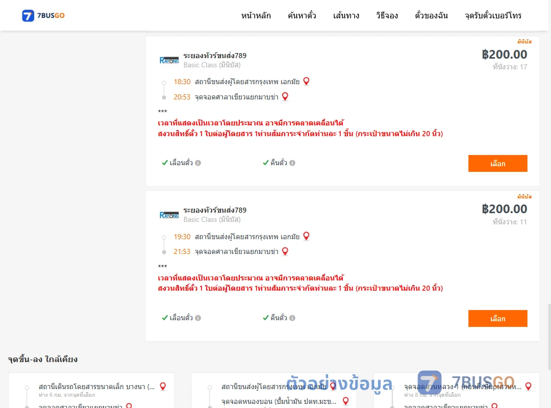Image resolution: width=551 pixels, height=408 pixels.
Task: Click the เลือก button for the 18:30 trip
Action: pyautogui.click(x=497, y=163)
